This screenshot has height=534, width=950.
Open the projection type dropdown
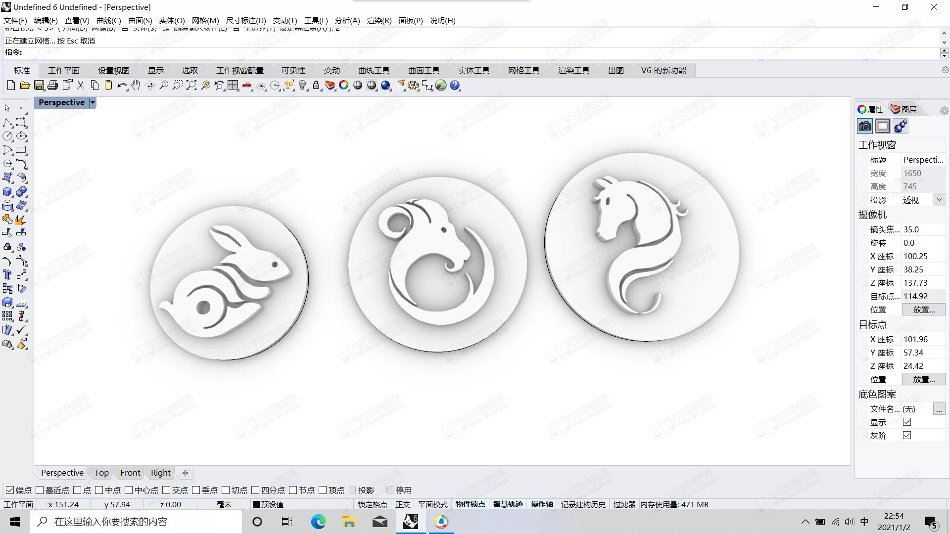coord(940,200)
